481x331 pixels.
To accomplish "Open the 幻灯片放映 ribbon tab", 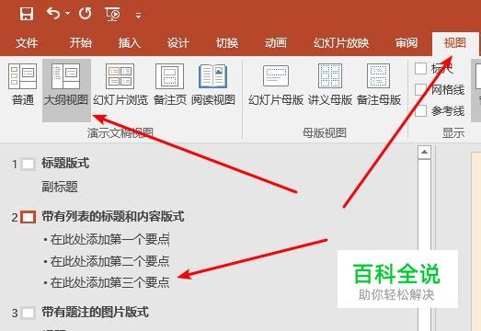I will [x=341, y=42].
